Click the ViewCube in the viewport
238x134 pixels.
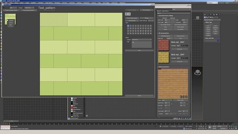[197, 73]
